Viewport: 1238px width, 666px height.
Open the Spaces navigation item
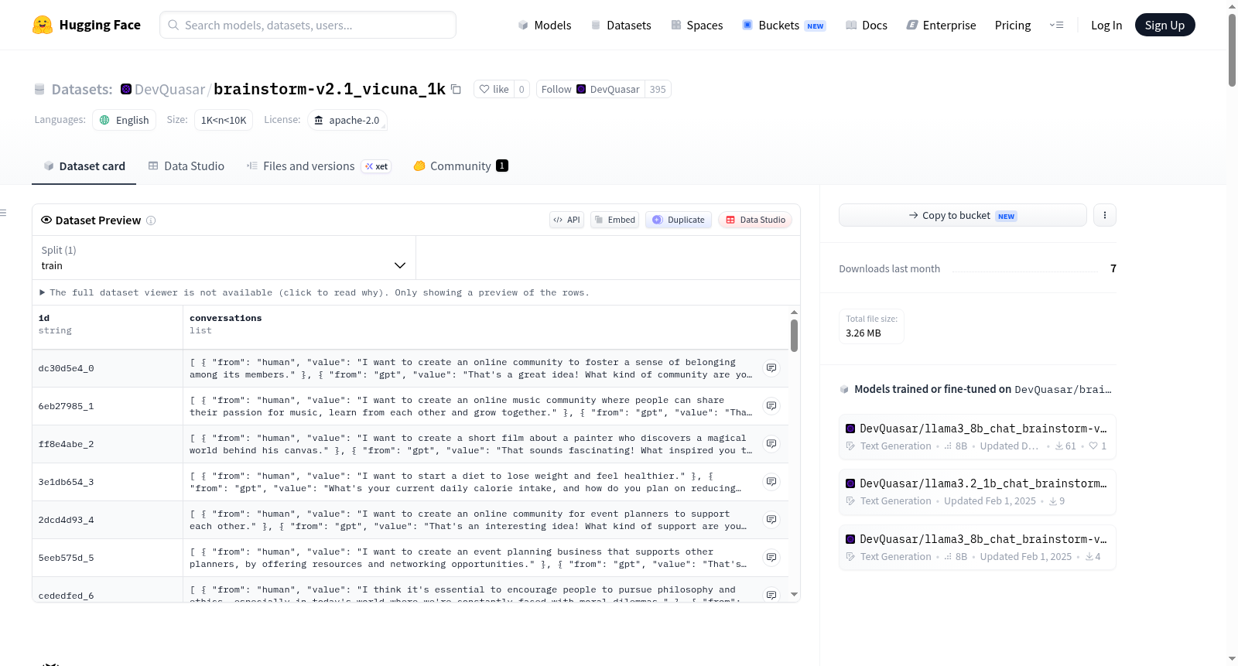tap(697, 25)
